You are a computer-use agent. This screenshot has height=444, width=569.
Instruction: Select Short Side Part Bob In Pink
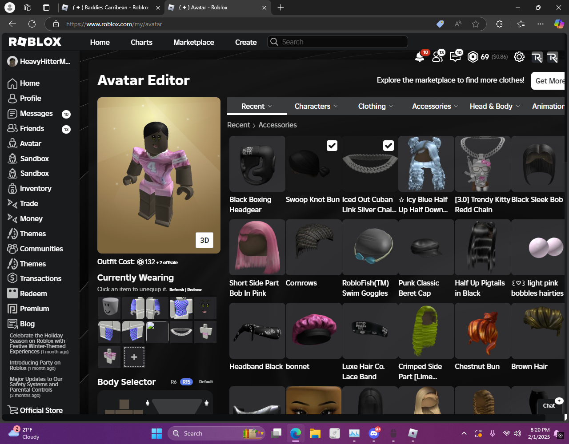pos(257,247)
